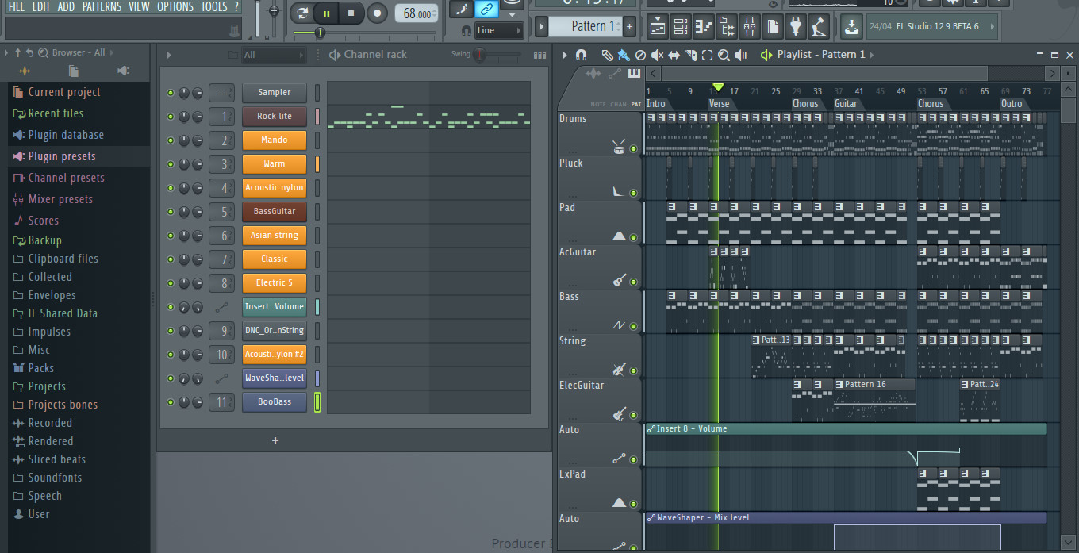Select the Slip tool in Playlist

(x=674, y=55)
